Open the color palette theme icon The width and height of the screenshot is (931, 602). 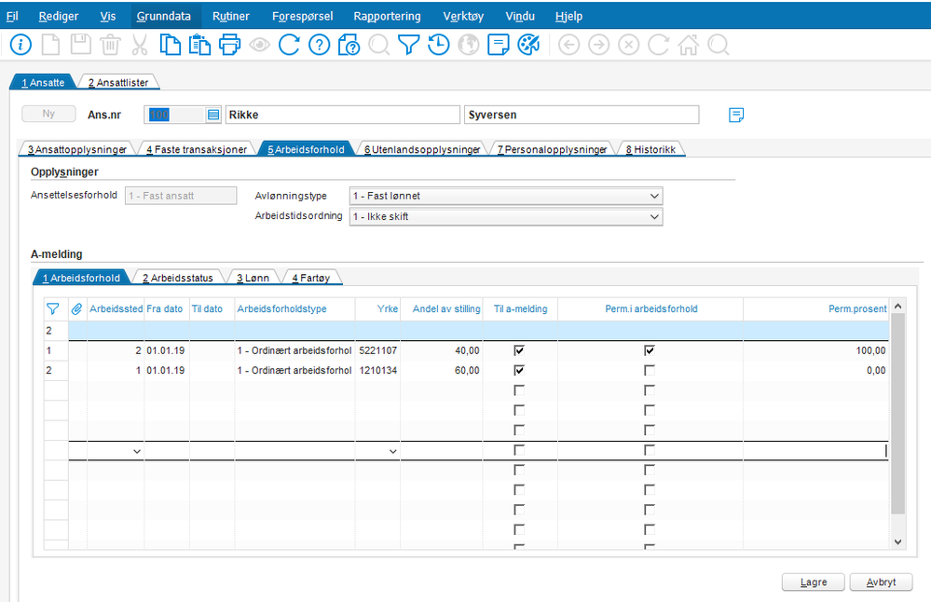click(x=528, y=45)
